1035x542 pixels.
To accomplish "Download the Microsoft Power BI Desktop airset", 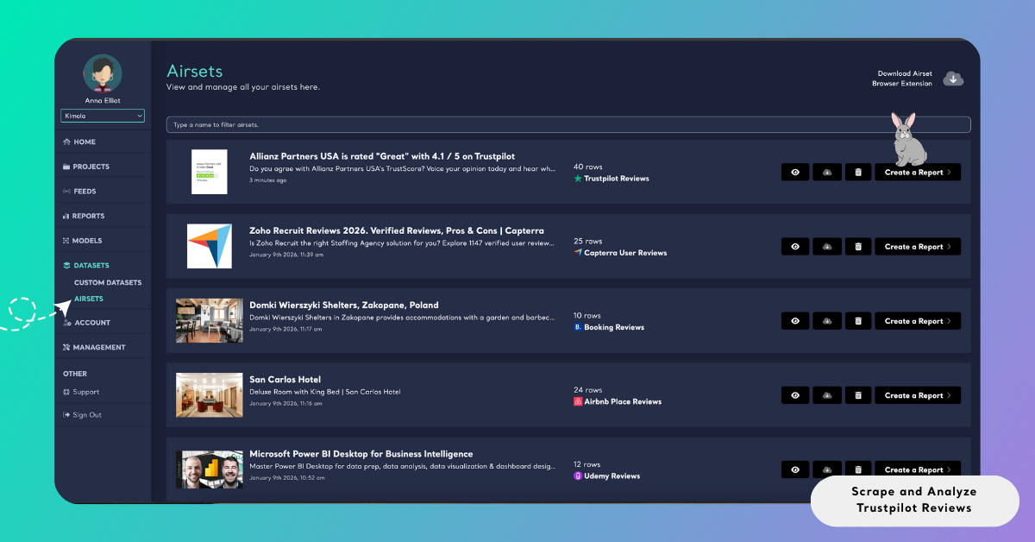I will coord(826,470).
